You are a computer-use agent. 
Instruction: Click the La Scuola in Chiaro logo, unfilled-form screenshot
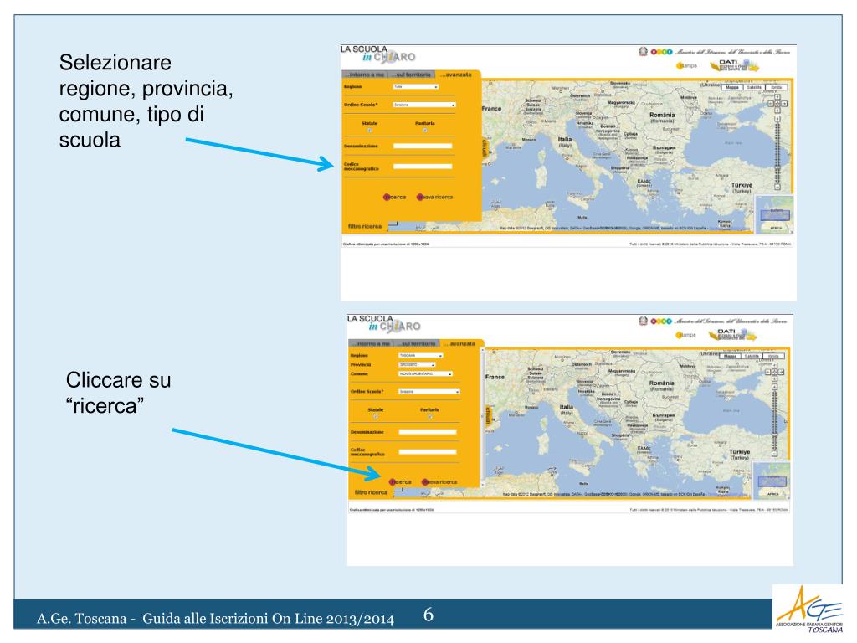pyautogui.click(x=377, y=54)
